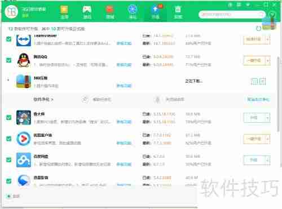Screen dimensions: 282x209
Task: Click the floating 360压缩 icon near the search box
Action: [x=269, y=24]
